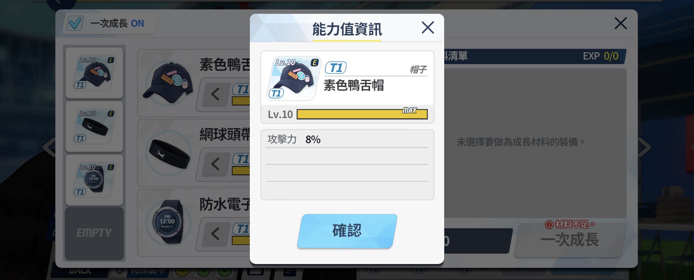
Task: Select the watch equipment slot thumbnail
Action: click(x=94, y=180)
